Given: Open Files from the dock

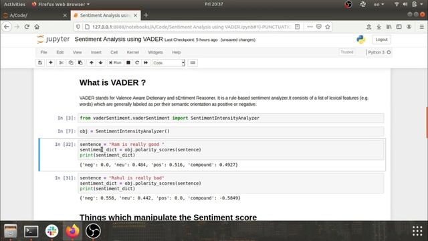Looking at the screenshot, I should pyautogui.click(x=11, y=231).
